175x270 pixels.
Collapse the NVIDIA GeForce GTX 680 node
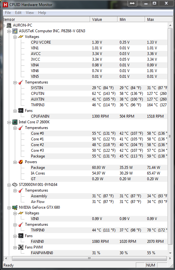[9, 208]
